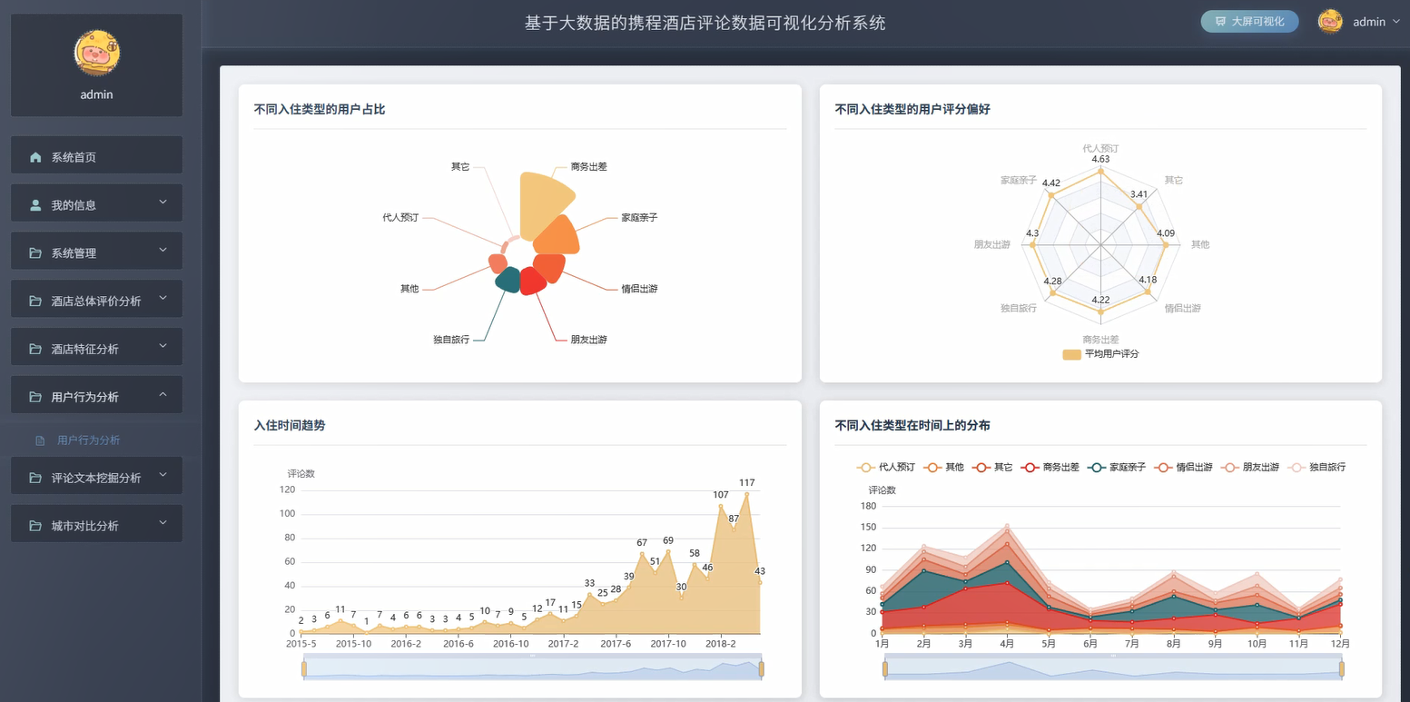Screen dimensions: 1410x702
Task: Click 代人预订 label on pie chart
Action: (x=400, y=218)
